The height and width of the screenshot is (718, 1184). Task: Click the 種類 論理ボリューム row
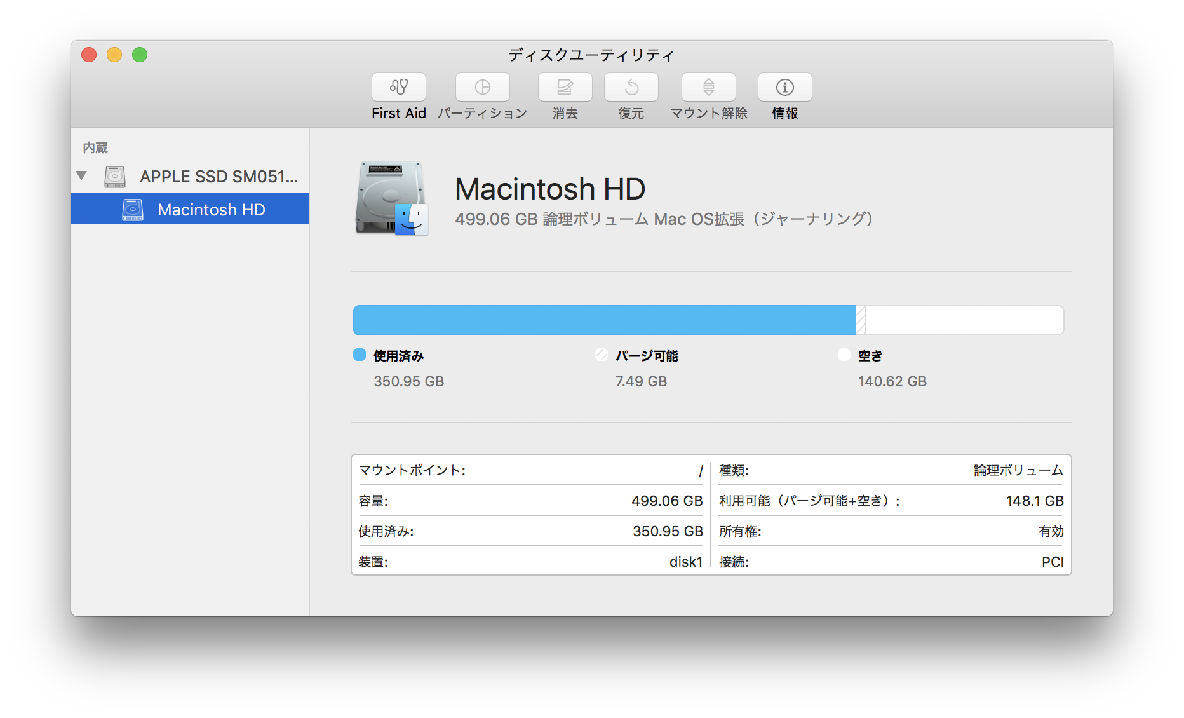pyautogui.click(x=891, y=470)
